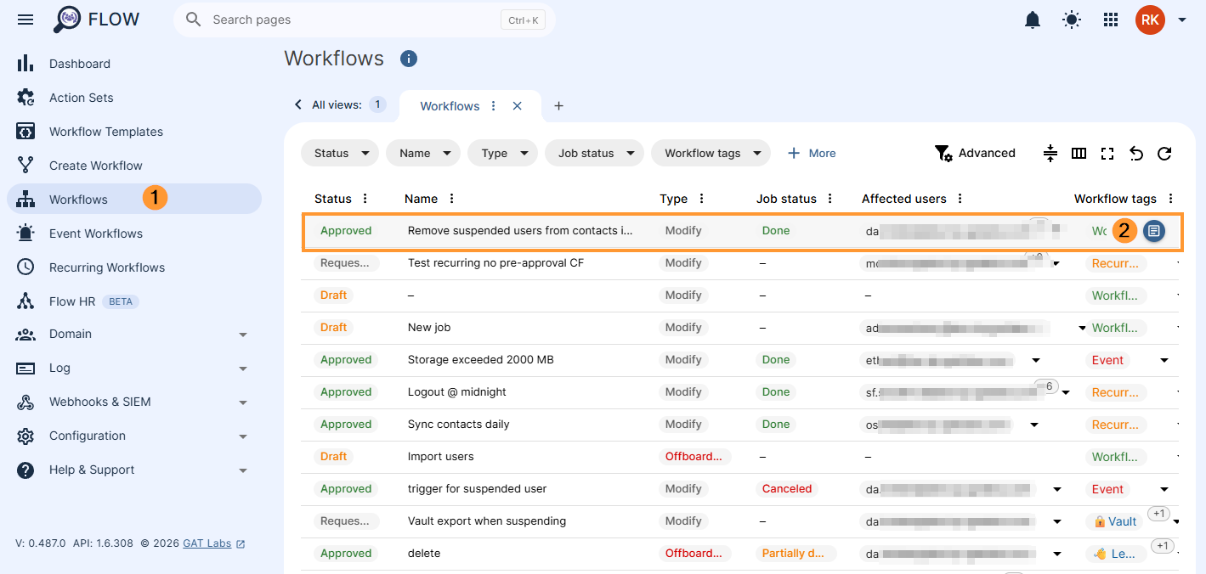
Task: Expand affected users in Sync contacts daily row
Action: 1034,425
